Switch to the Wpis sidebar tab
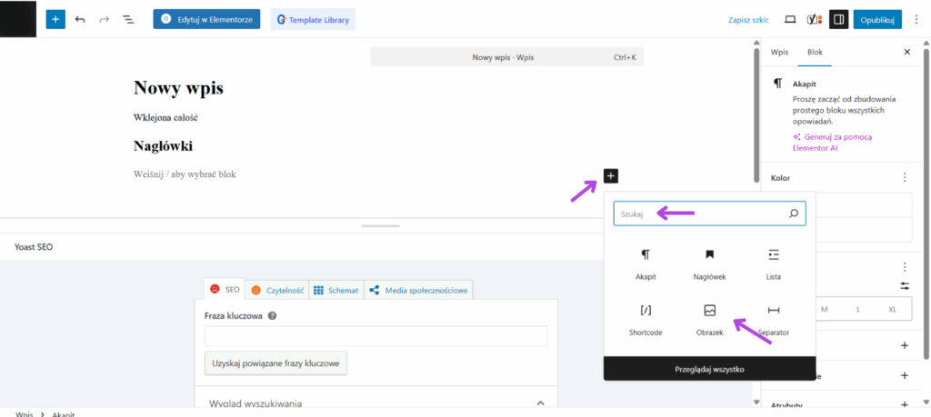931x417 pixels. point(779,53)
